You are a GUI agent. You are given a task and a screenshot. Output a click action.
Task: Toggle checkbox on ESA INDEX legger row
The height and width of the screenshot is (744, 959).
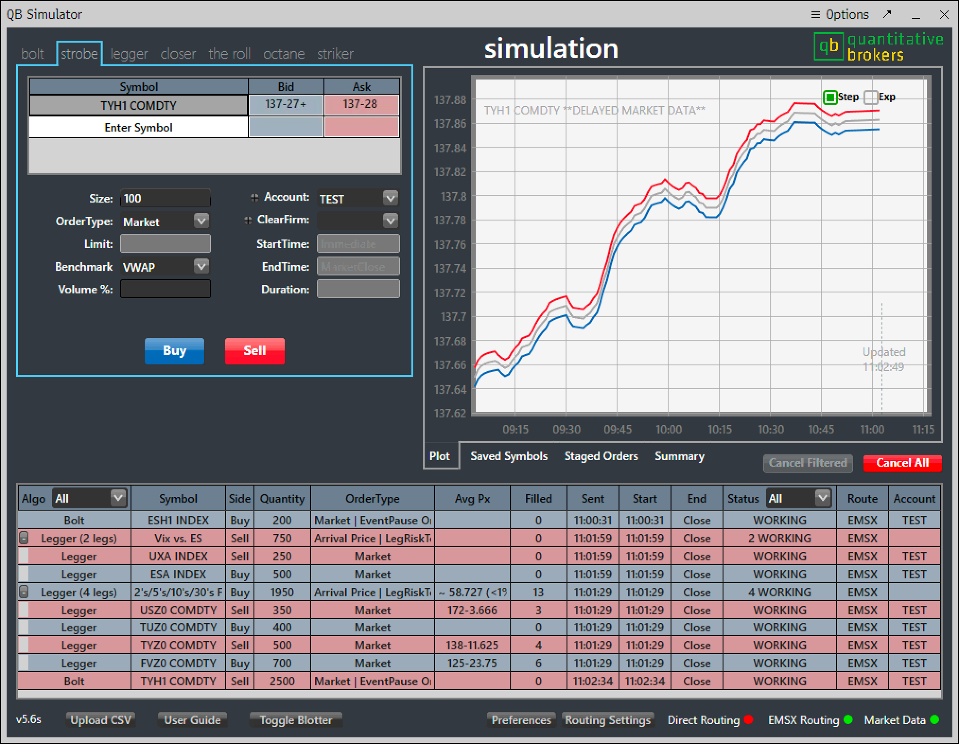click(x=23, y=574)
